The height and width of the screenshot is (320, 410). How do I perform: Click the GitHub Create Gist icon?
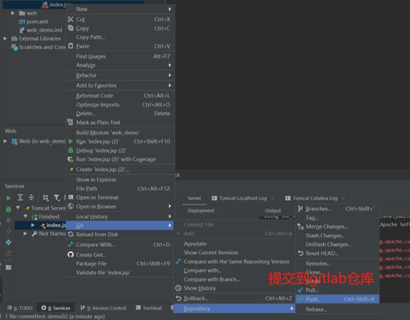[x=71, y=254]
